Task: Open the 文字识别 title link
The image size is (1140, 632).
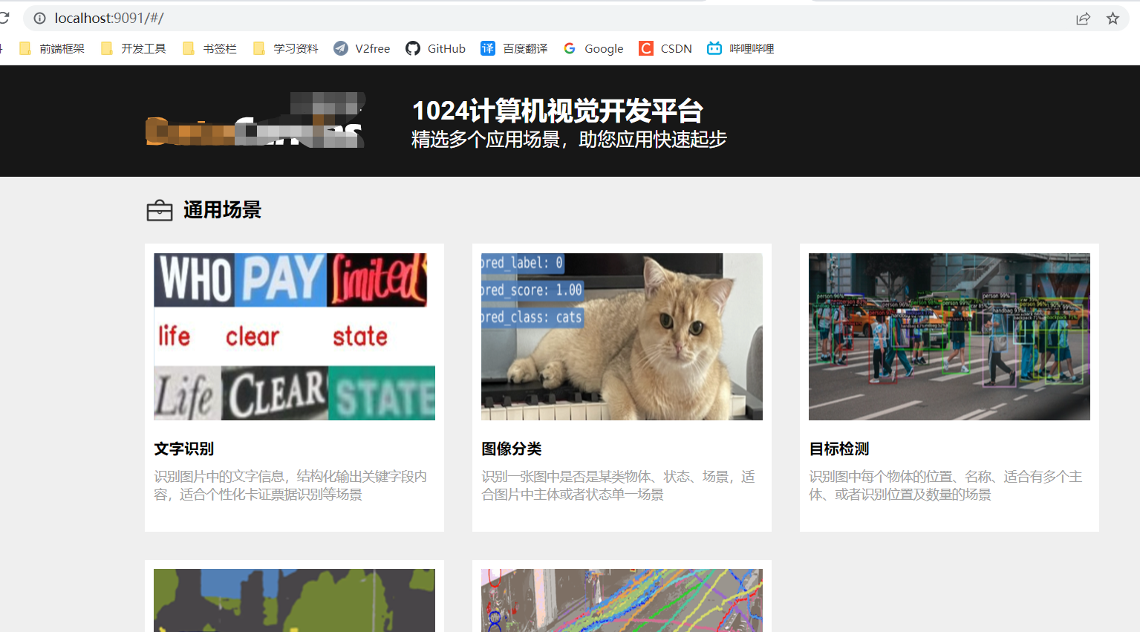Action: click(183, 449)
